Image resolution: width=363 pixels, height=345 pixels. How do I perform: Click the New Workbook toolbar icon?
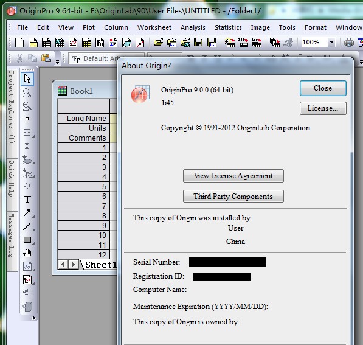[46, 43]
